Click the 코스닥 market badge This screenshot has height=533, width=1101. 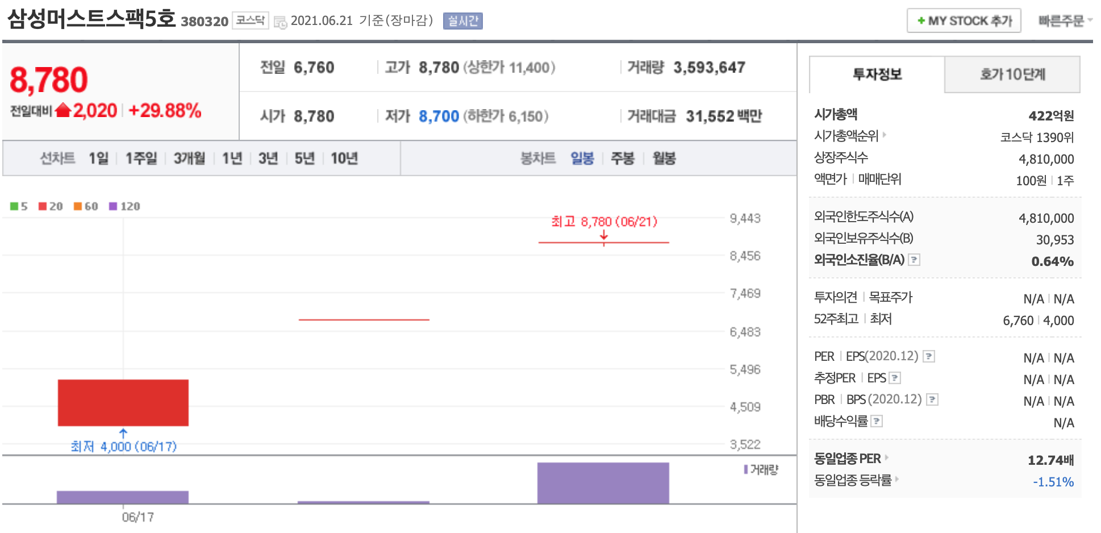pyautogui.click(x=251, y=20)
